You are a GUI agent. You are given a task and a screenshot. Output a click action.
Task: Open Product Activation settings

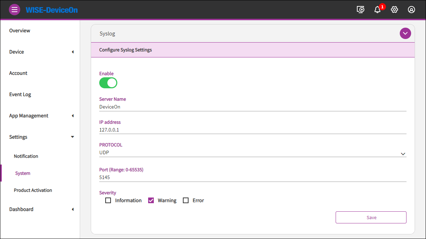pos(33,190)
